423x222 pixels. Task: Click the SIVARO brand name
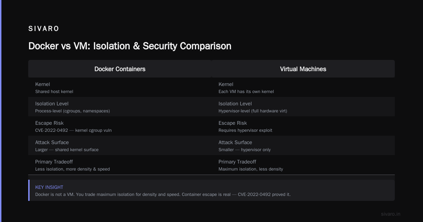click(x=44, y=29)
